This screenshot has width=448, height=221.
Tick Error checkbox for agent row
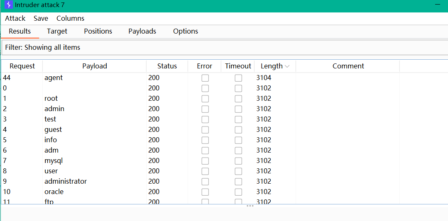(x=205, y=78)
